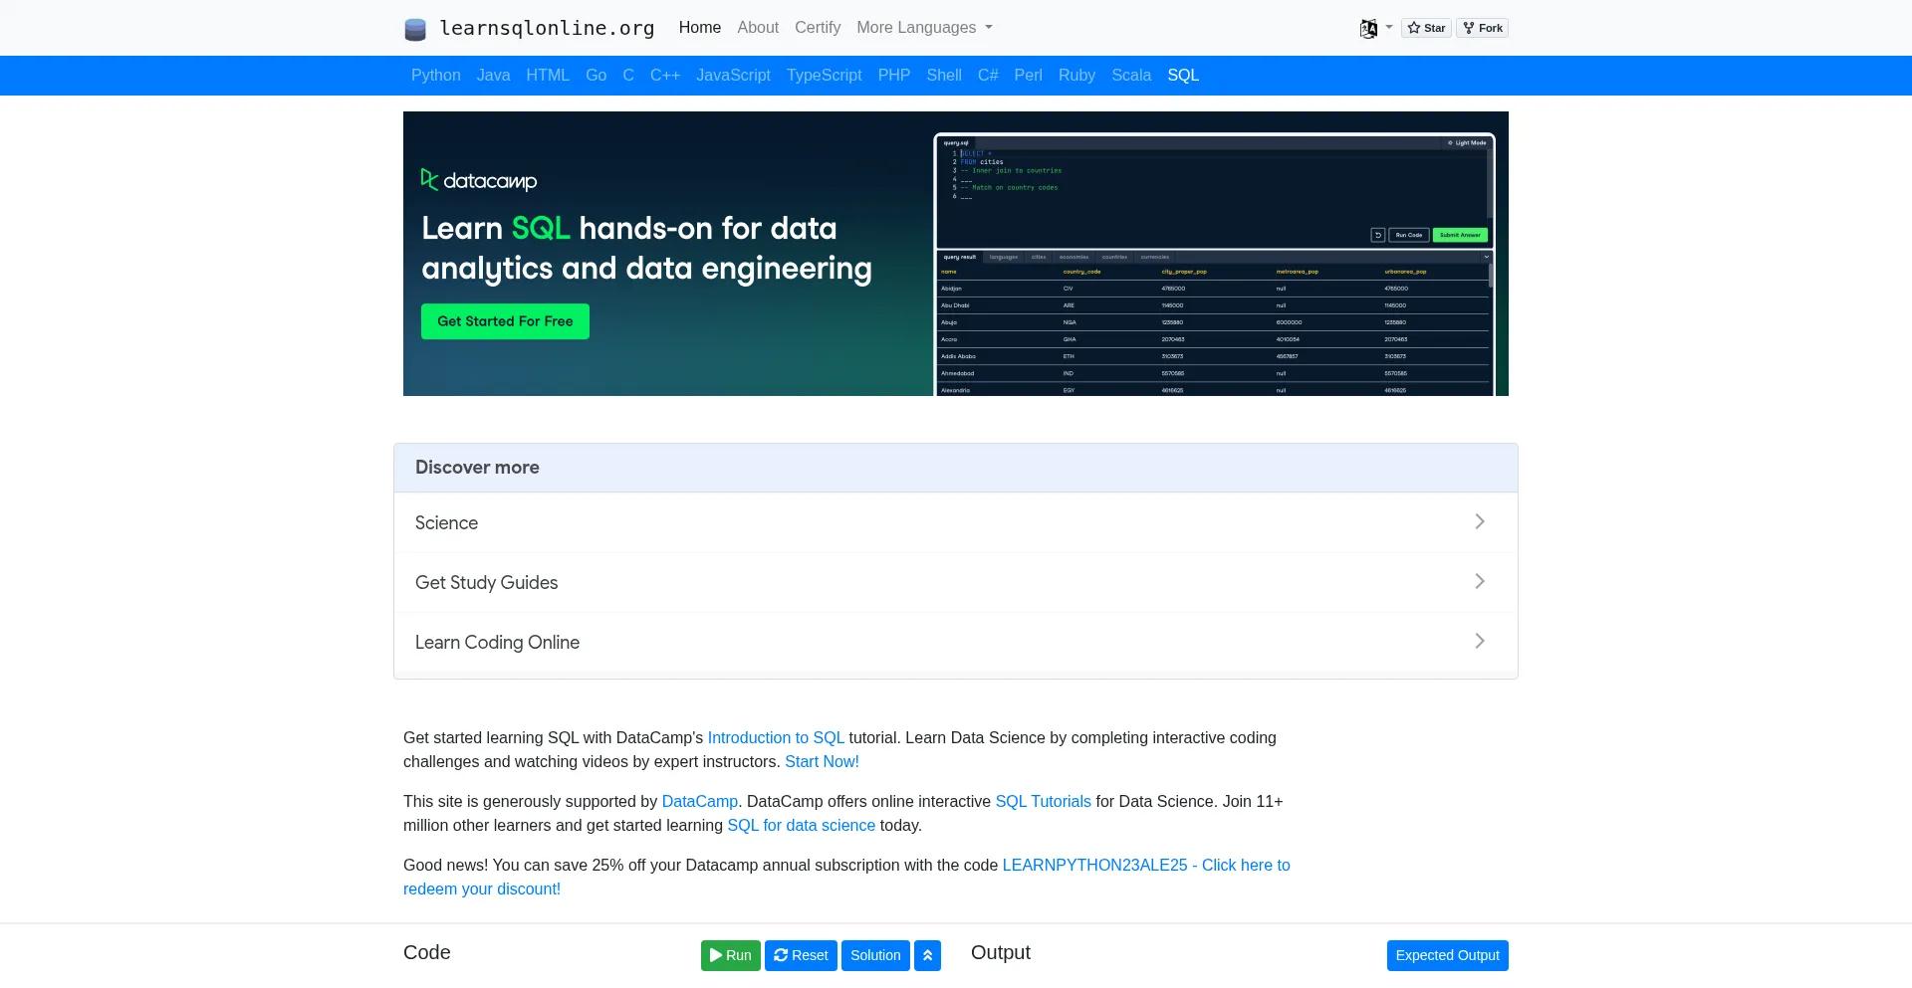Click the learnsqlonline.org site title
1912x988 pixels.
(547, 28)
